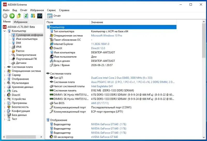Image resolution: width=207 pixels, height=141 pixels.
Task: Click the Конфигурация tree icon
Action: [9, 111]
